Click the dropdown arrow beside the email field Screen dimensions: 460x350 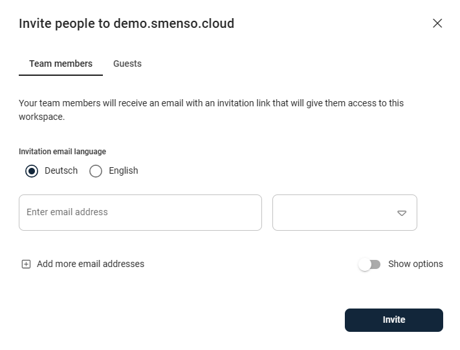click(x=402, y=213)
